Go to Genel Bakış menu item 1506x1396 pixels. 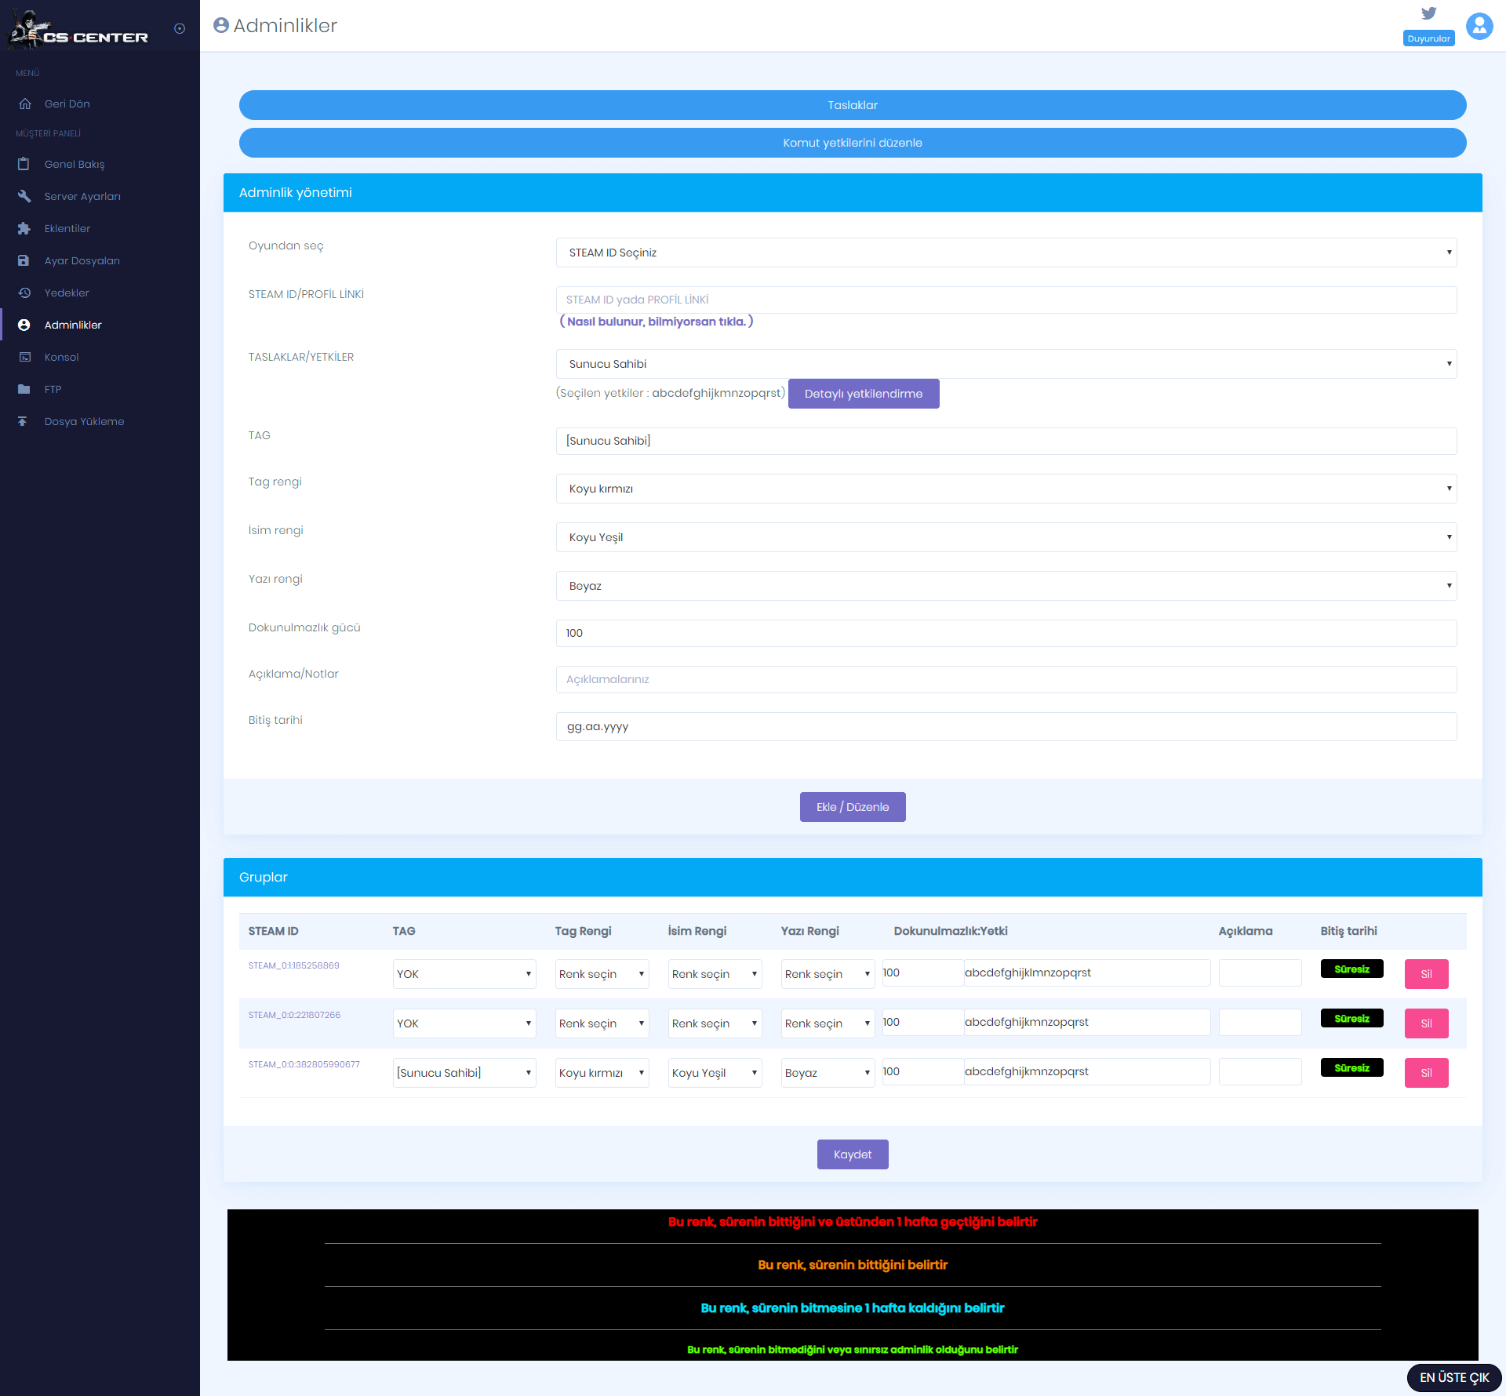point(75,164)
